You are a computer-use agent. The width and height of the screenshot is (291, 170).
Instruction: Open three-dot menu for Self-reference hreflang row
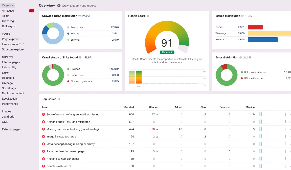pos(285,115)
